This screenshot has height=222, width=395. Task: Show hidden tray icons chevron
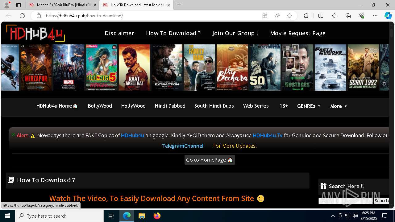point(333,216)
